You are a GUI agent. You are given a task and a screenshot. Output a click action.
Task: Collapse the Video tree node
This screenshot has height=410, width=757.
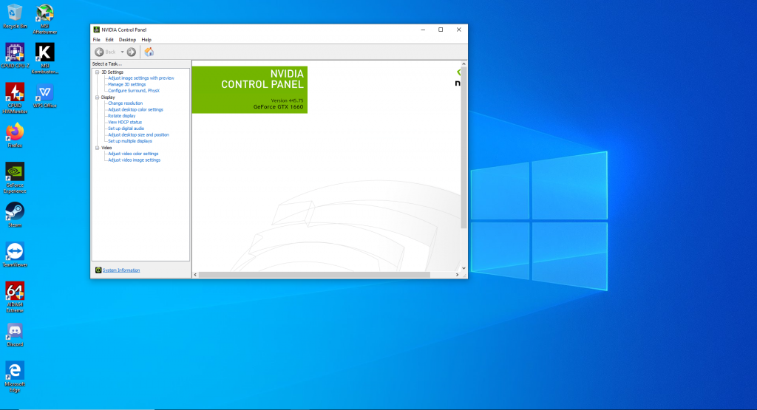point(97,148)
